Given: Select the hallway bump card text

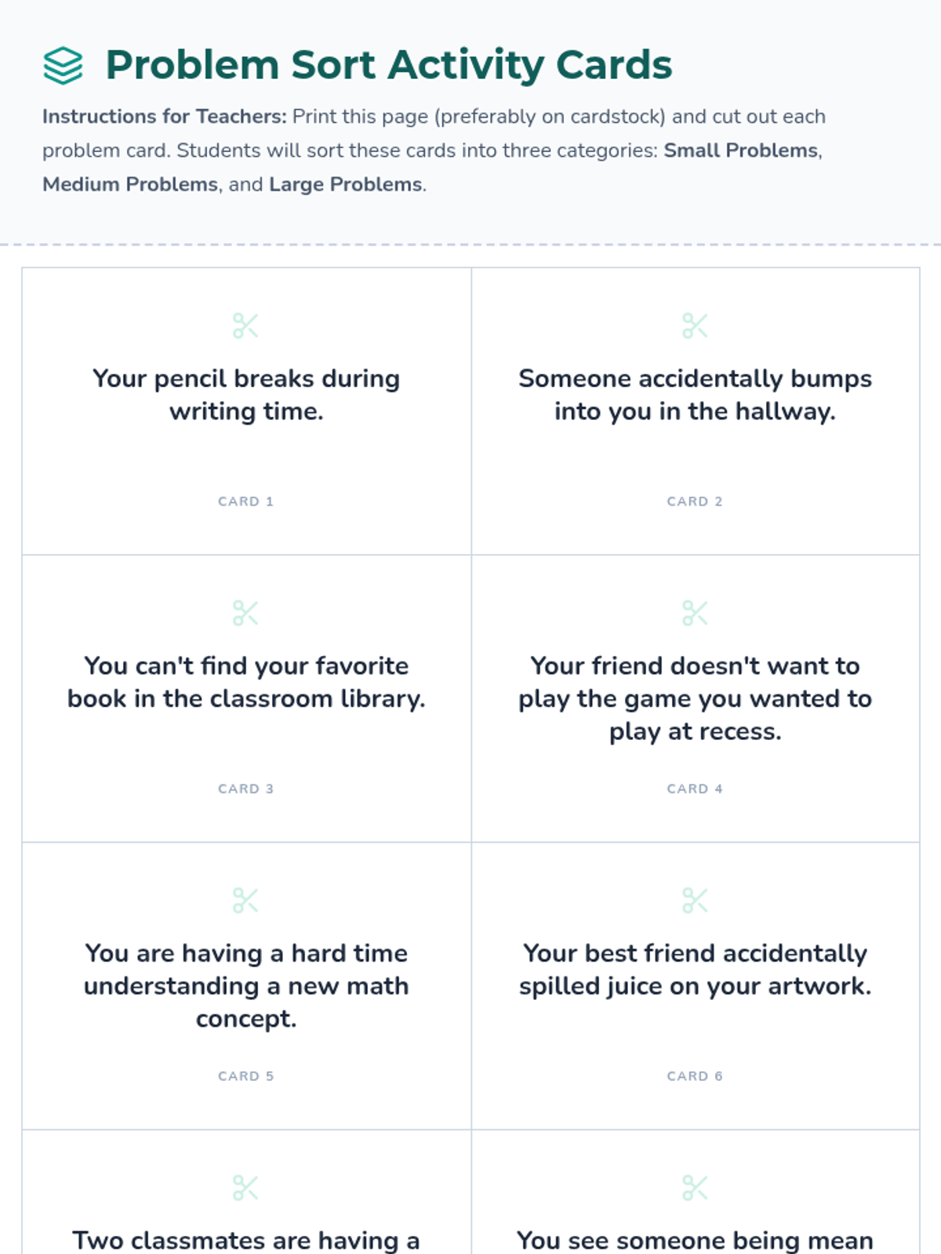Looking at the screenshot, I should pyautogui.click(x=695, y=395).
